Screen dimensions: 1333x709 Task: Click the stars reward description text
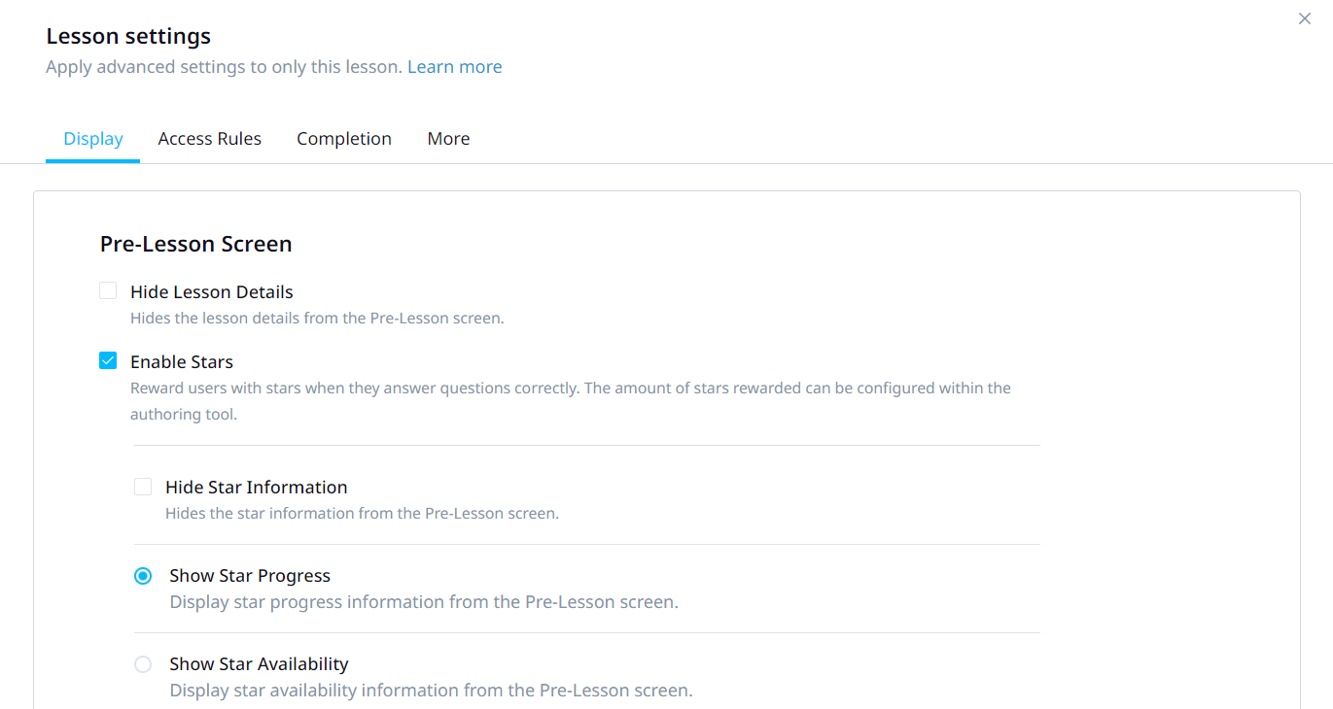coord(571,388)
